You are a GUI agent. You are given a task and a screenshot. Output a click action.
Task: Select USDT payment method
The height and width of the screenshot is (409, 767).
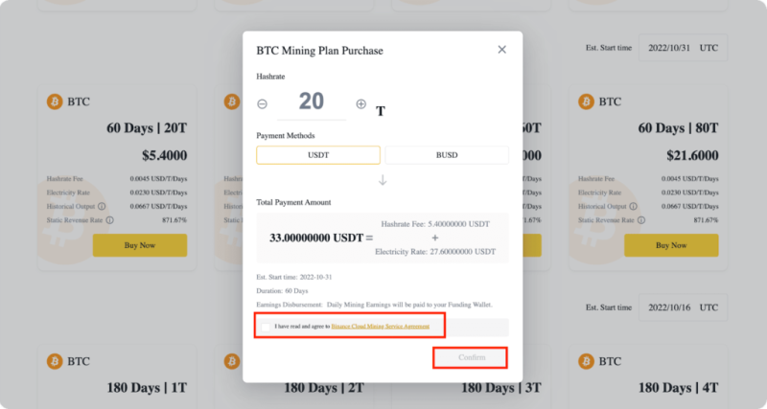coord(318,155)
